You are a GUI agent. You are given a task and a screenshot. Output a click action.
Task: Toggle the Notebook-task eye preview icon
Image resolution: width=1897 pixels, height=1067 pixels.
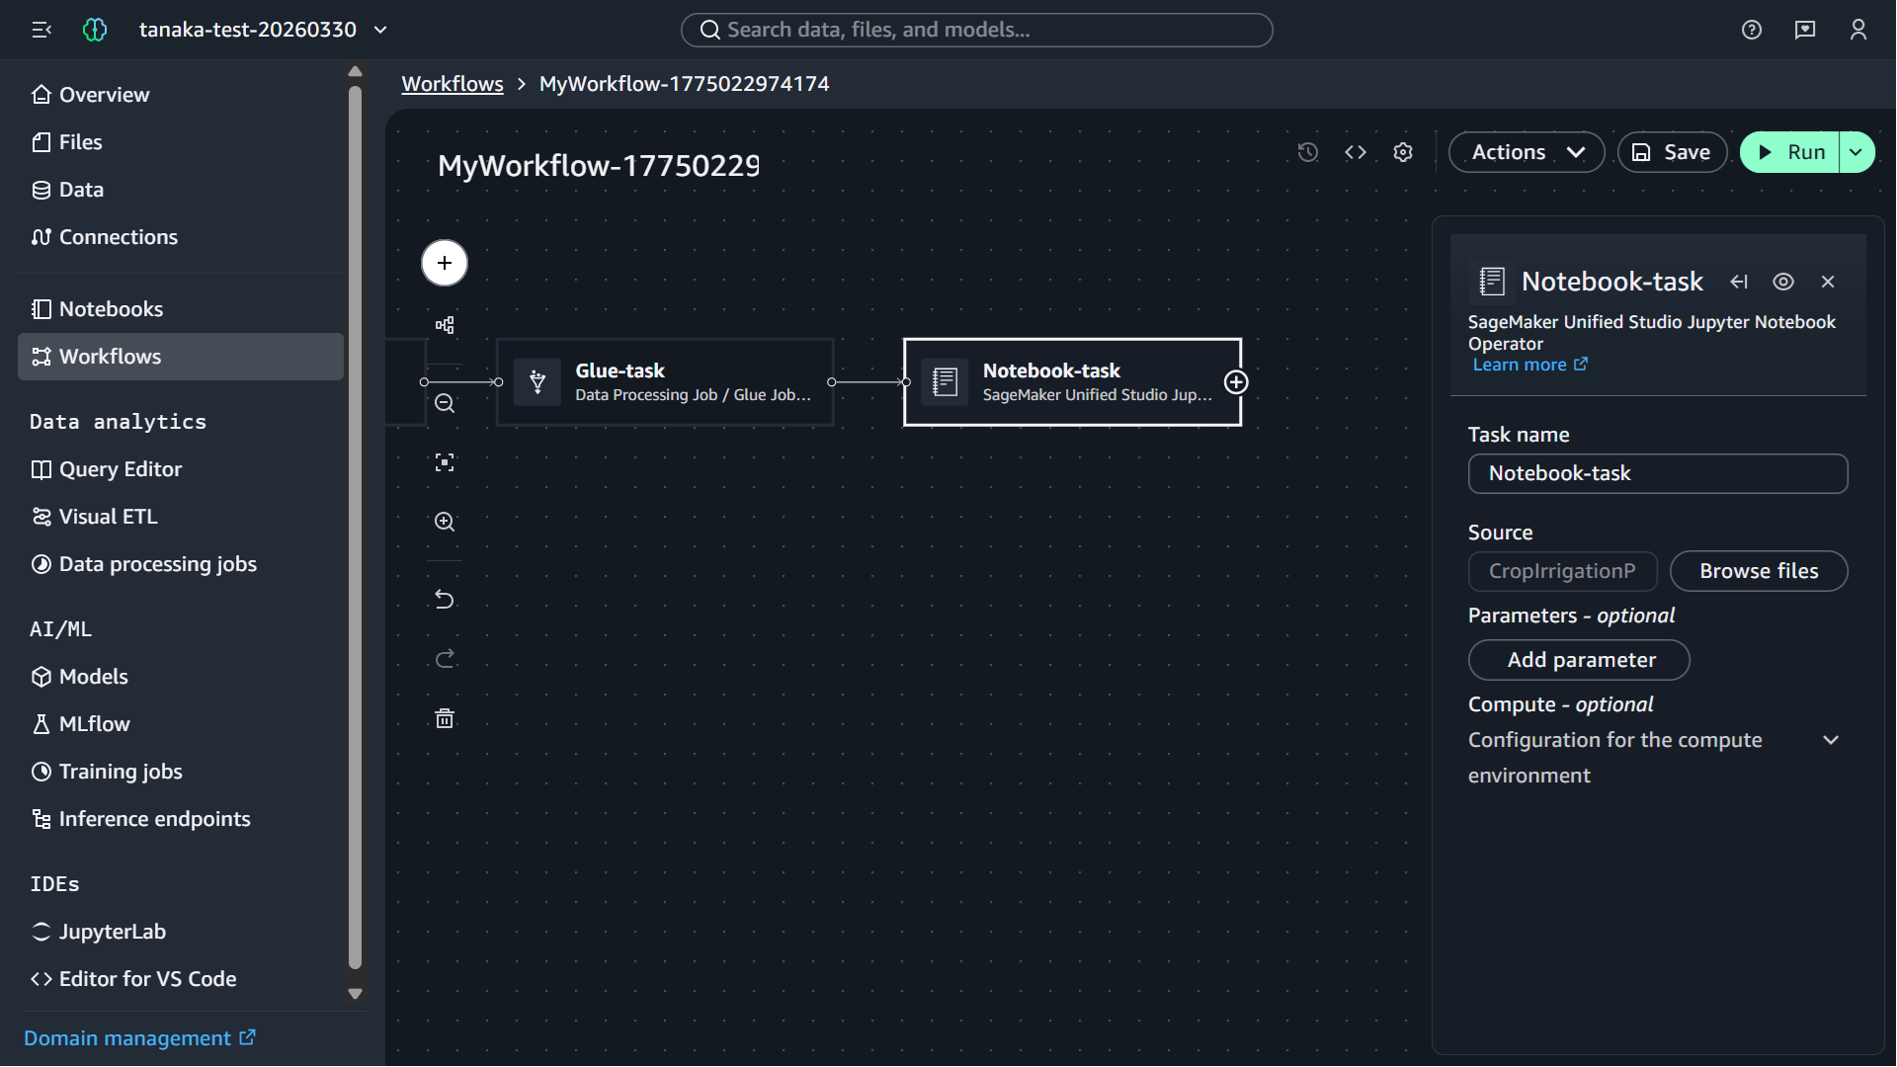click(x=1783, y=282)
